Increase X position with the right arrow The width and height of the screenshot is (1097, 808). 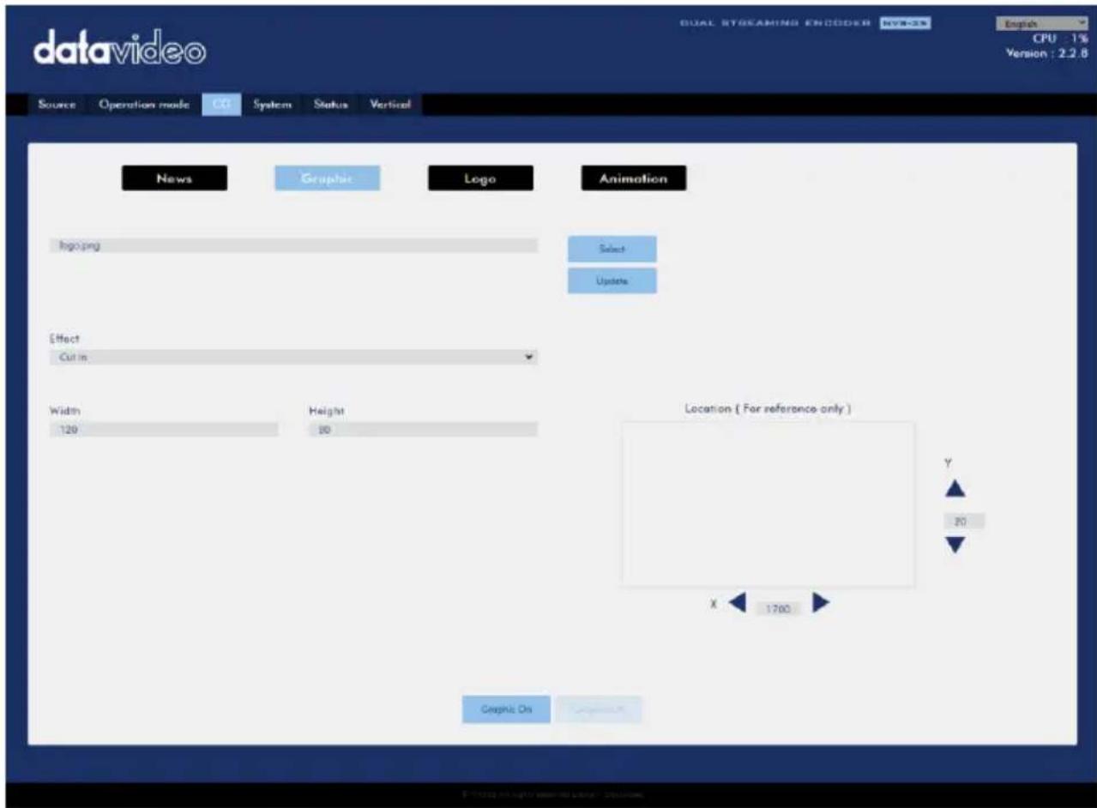pyautogui.click(x=820, y=603)
